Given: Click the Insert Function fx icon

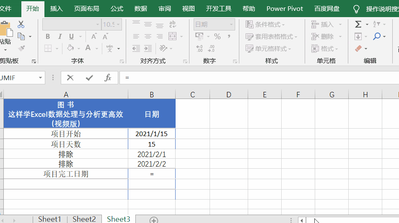Looking at the screenshot, I should point(108,78).
